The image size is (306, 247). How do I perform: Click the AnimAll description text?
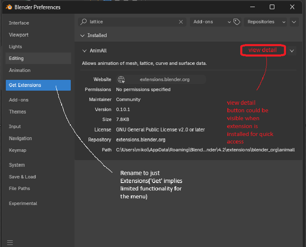(x=144, y=63)
